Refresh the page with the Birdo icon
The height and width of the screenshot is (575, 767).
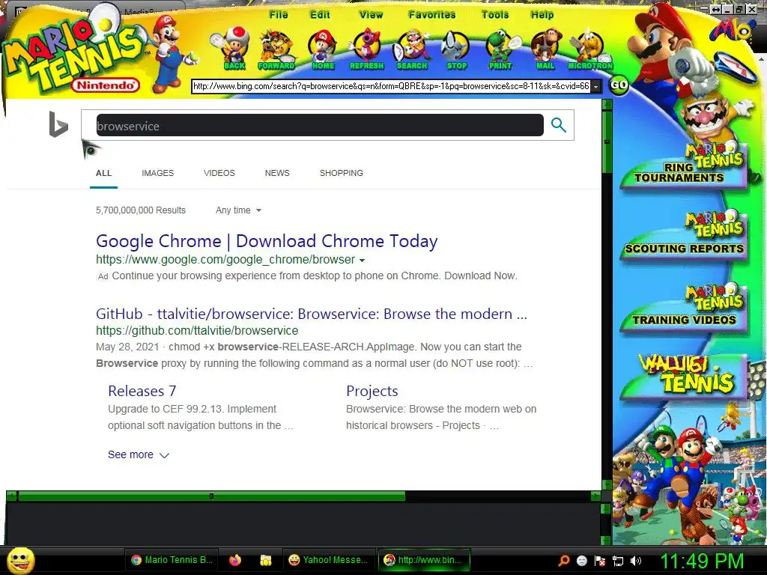coord(366,49)
